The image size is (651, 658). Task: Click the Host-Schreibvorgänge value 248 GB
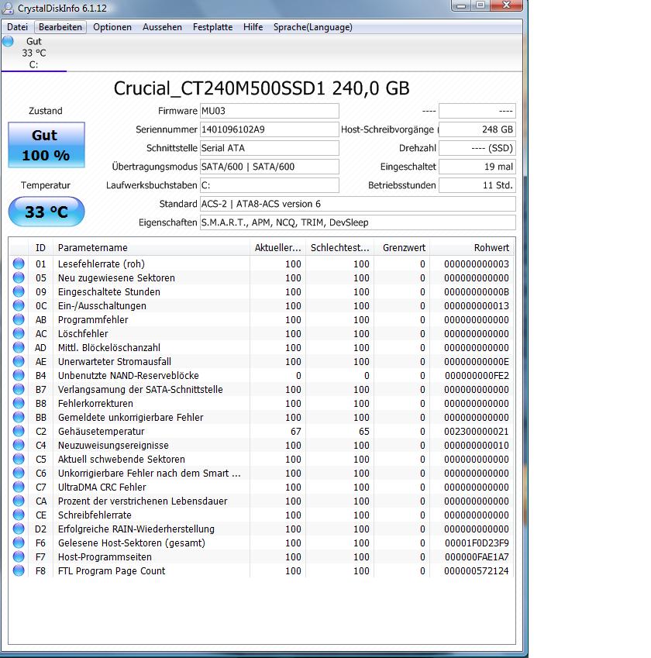point(477,129)
